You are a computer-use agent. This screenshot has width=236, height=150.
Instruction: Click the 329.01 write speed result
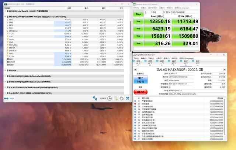click(x=185, y=43)
